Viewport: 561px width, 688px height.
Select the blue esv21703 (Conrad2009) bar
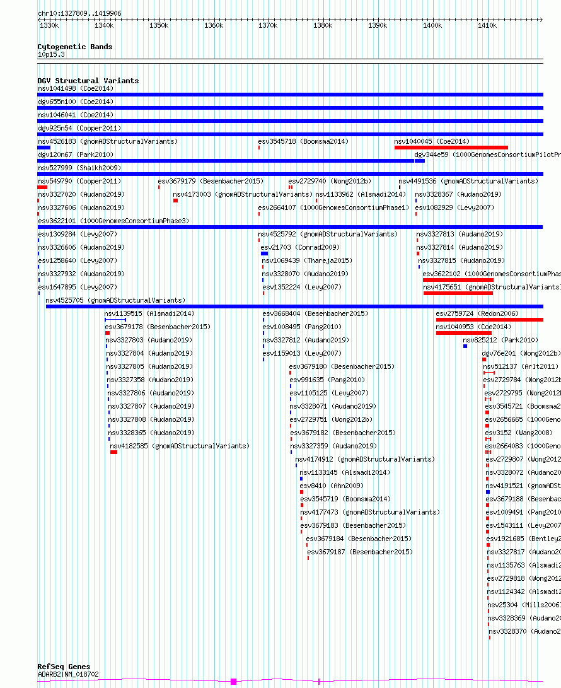pos(264,254)
